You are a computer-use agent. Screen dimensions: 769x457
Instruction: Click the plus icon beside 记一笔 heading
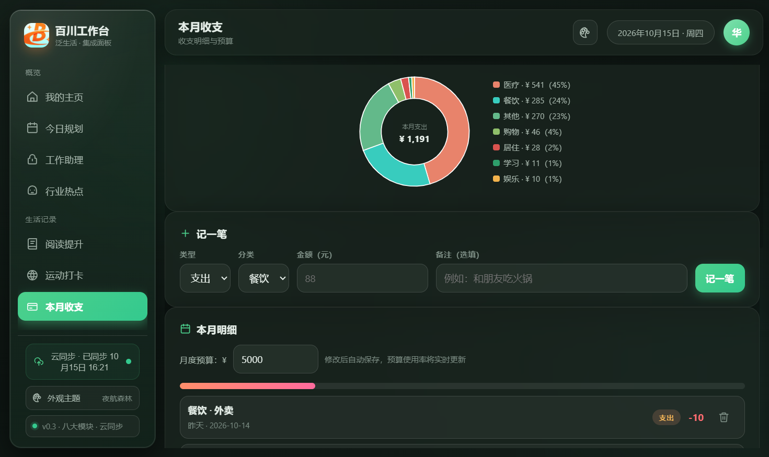pos(185,233)
